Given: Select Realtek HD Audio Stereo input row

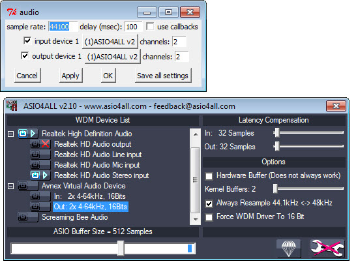Looking at the screenshot, I should (x=101, y=175).
